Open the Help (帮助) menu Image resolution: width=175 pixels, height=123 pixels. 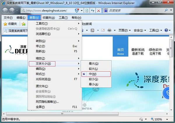tap(76, 17)
